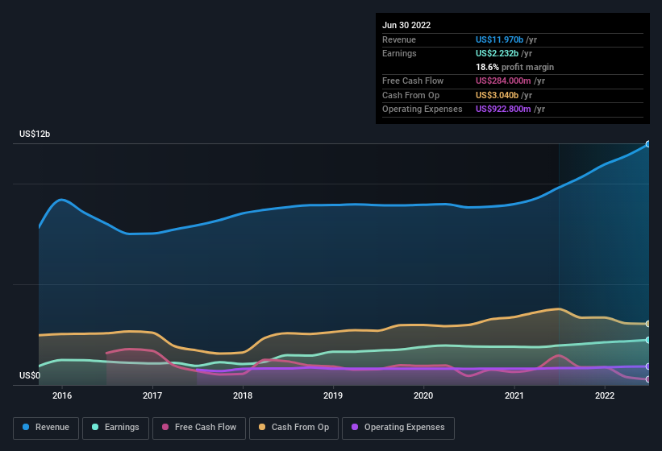Click the orange Cash From Op end-point marker
Screen dimensions: 662x451
(x=648, y=324)
